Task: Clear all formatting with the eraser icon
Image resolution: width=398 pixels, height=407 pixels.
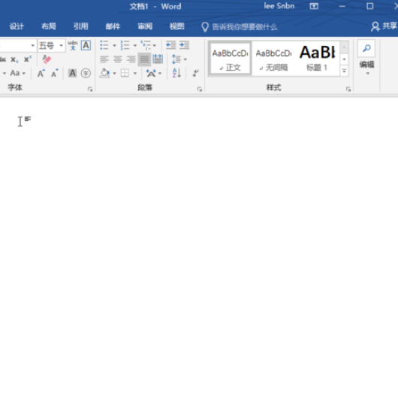Action: click(47, 59)
